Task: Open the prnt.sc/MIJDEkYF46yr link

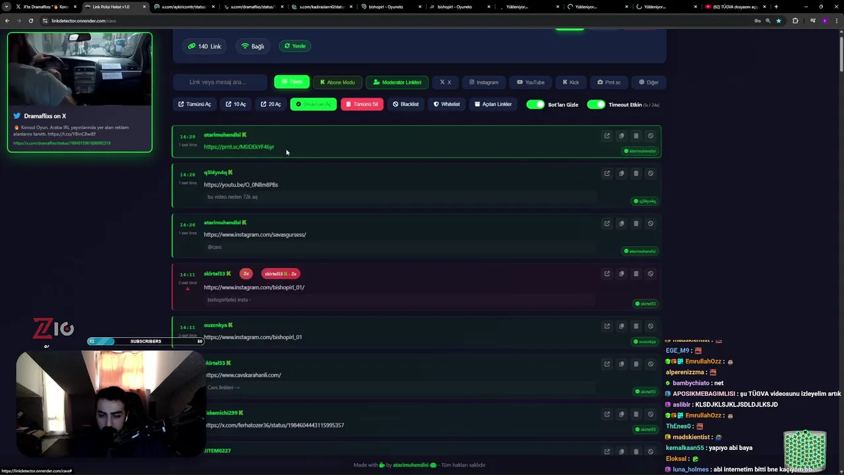Action: [239, 147]
